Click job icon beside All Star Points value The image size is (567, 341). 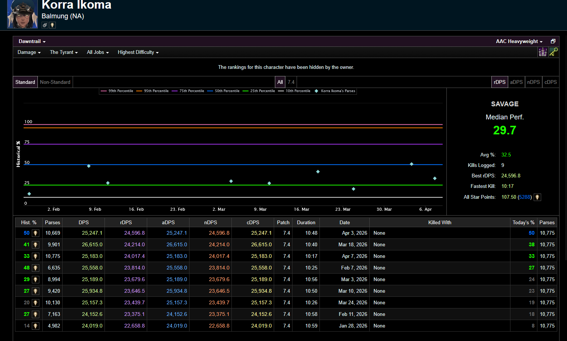coord(537,197)
